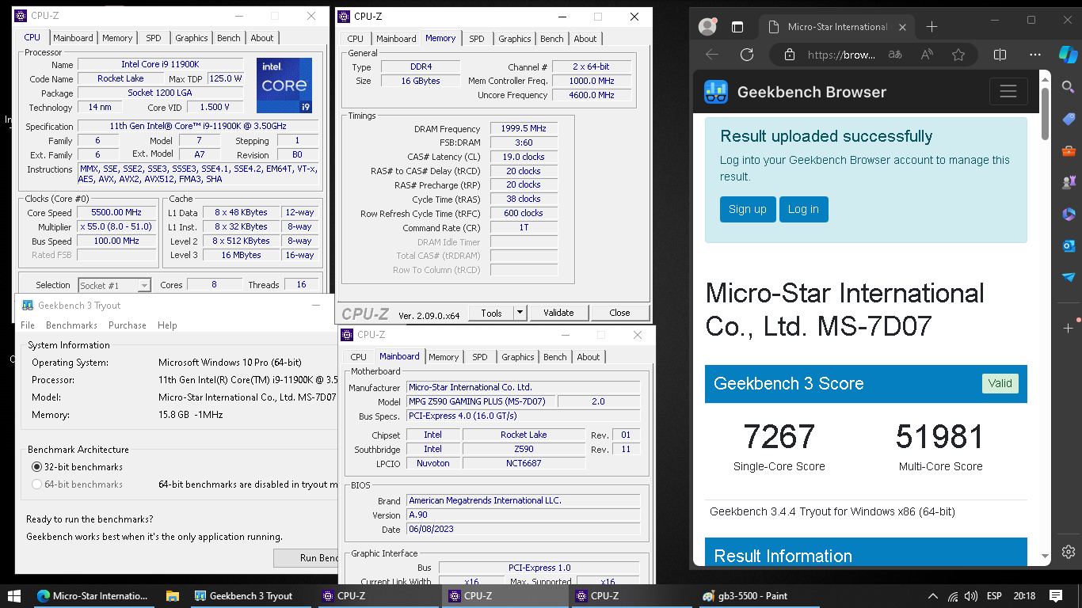1082x608 pixels.
Task: Open Copilot in Edge
Action: coord(1069,55)
